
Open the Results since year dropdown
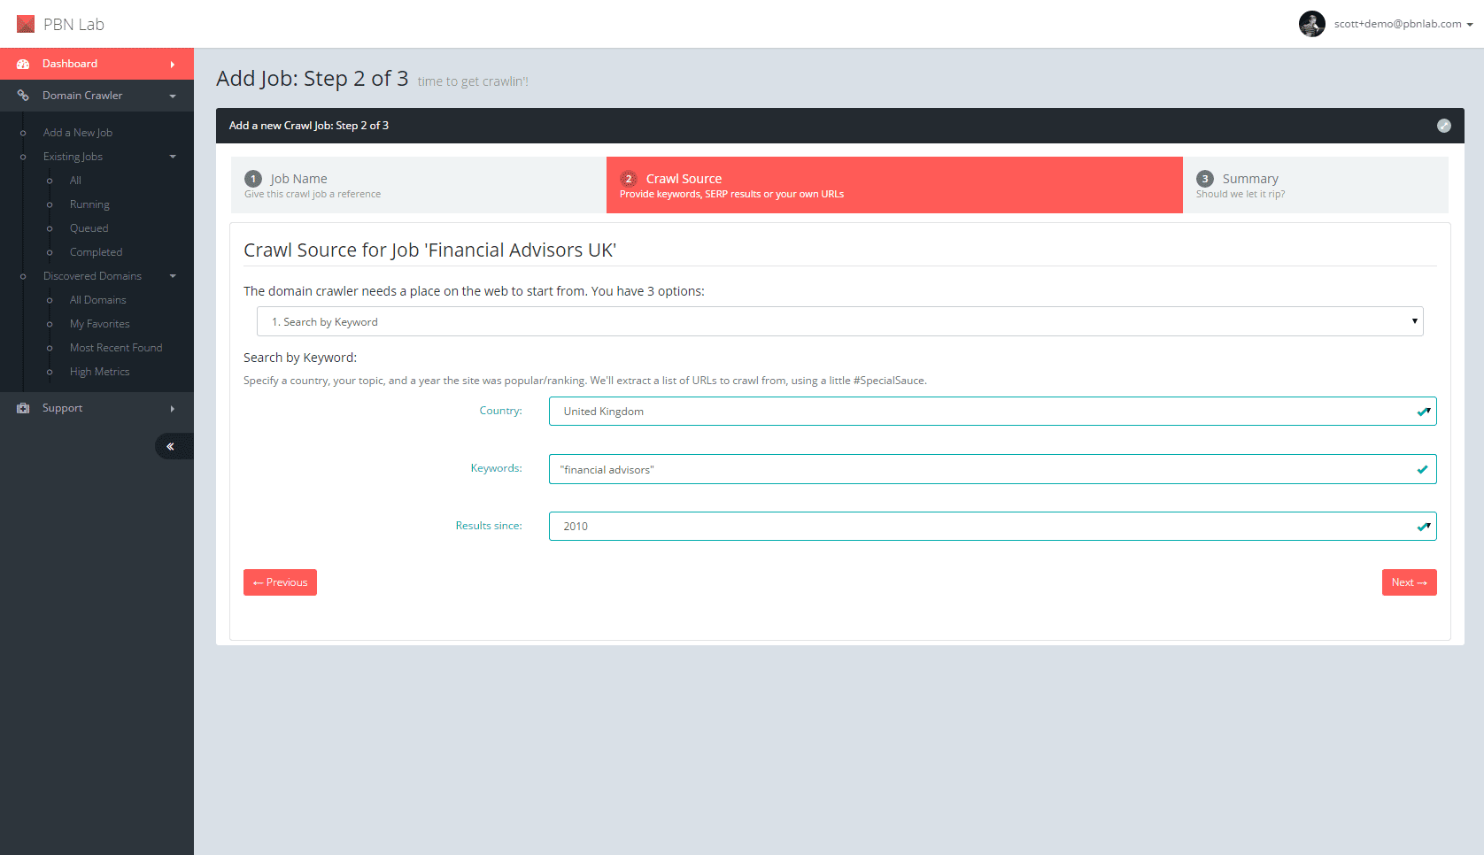(x=992, y=527)
